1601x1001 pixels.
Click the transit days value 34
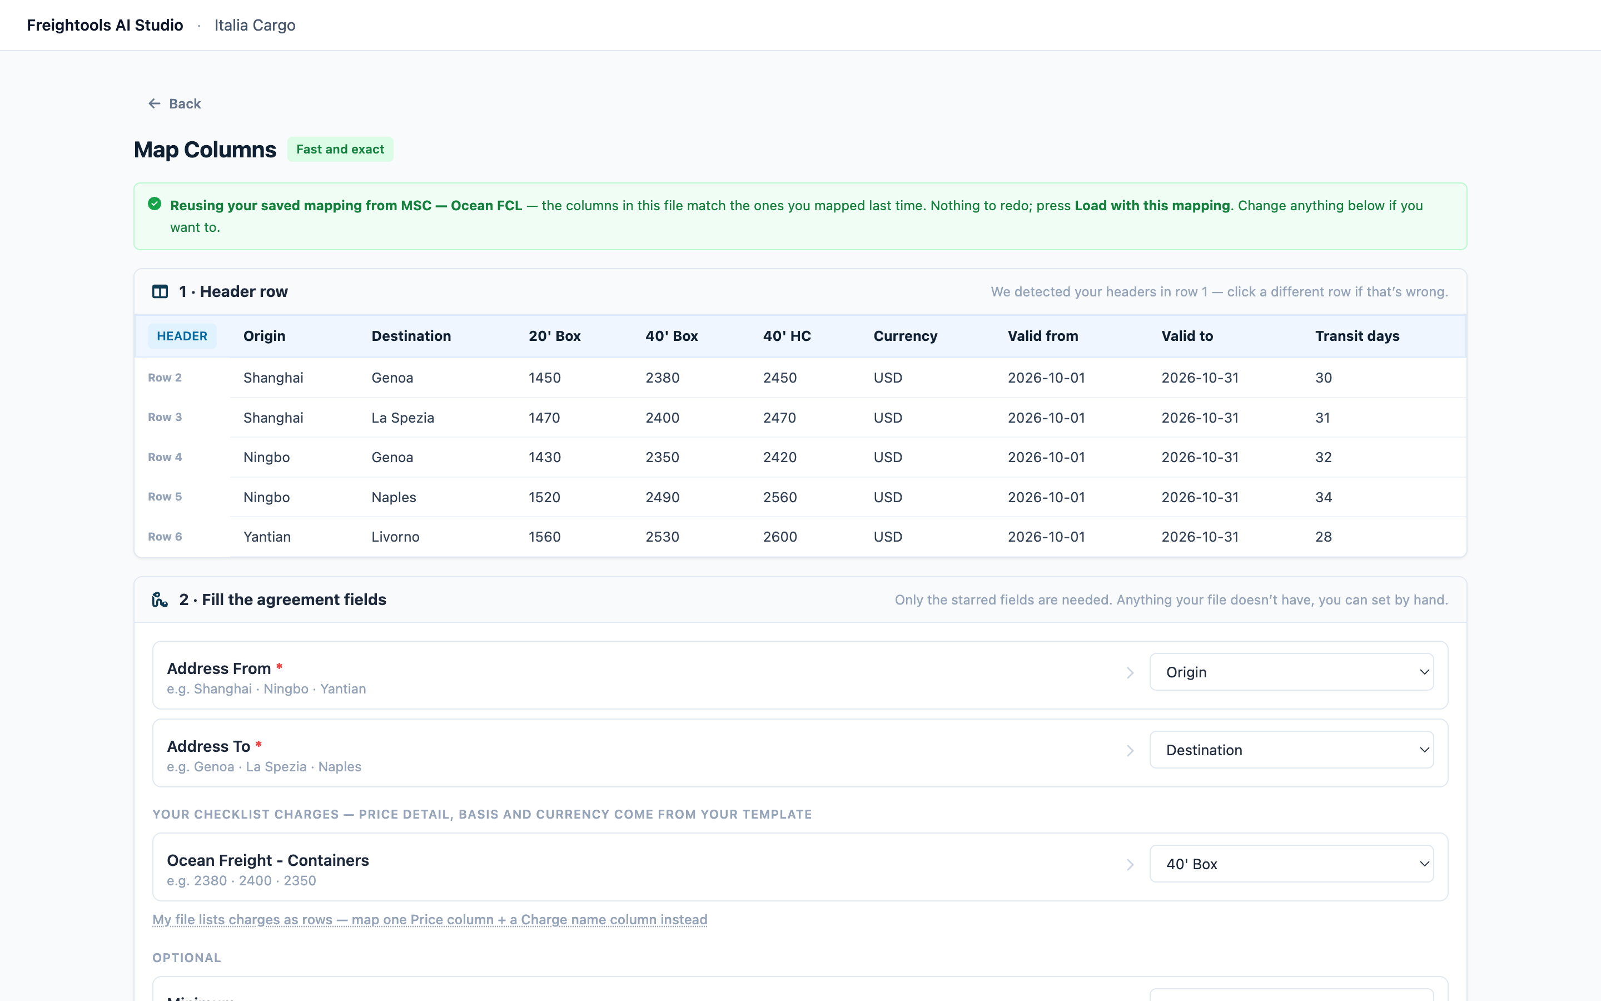1323,497
